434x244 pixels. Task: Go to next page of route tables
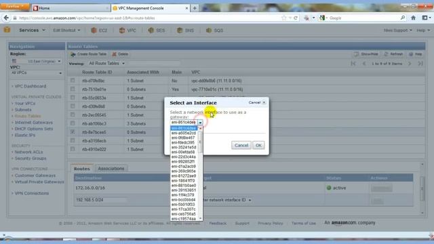(410, 64)
